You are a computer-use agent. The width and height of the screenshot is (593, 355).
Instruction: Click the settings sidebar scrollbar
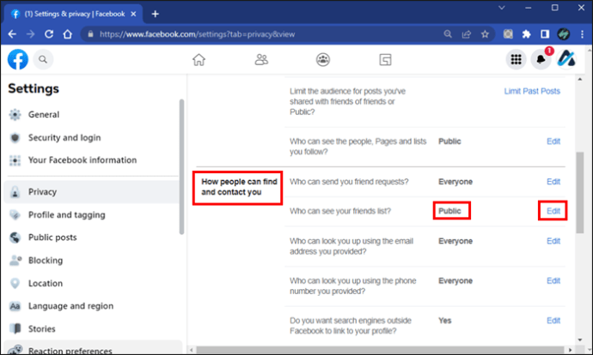tap(181, 163)
